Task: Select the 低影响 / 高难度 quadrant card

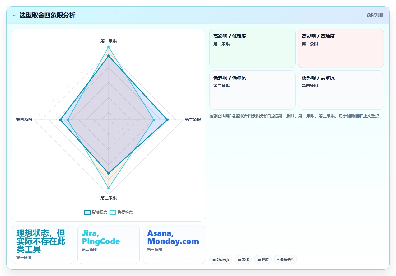Action: click(x=341, y=90)
